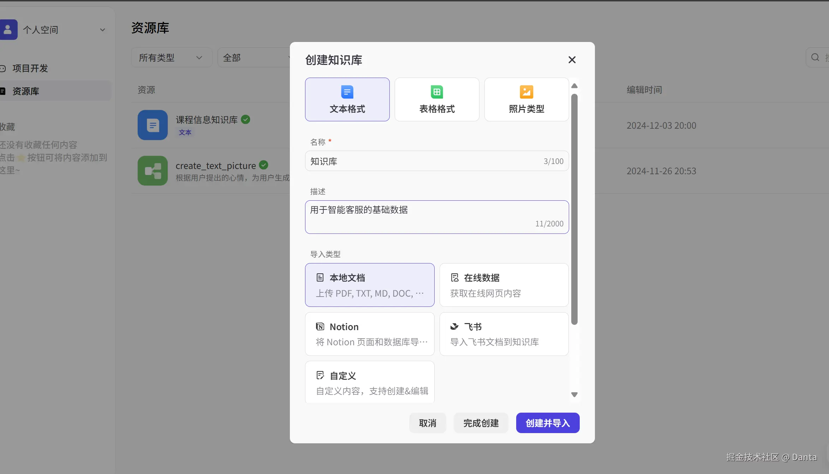Choose 在线数据 import type
This screenshot has width=829, height=474.
tap(504, 285)
